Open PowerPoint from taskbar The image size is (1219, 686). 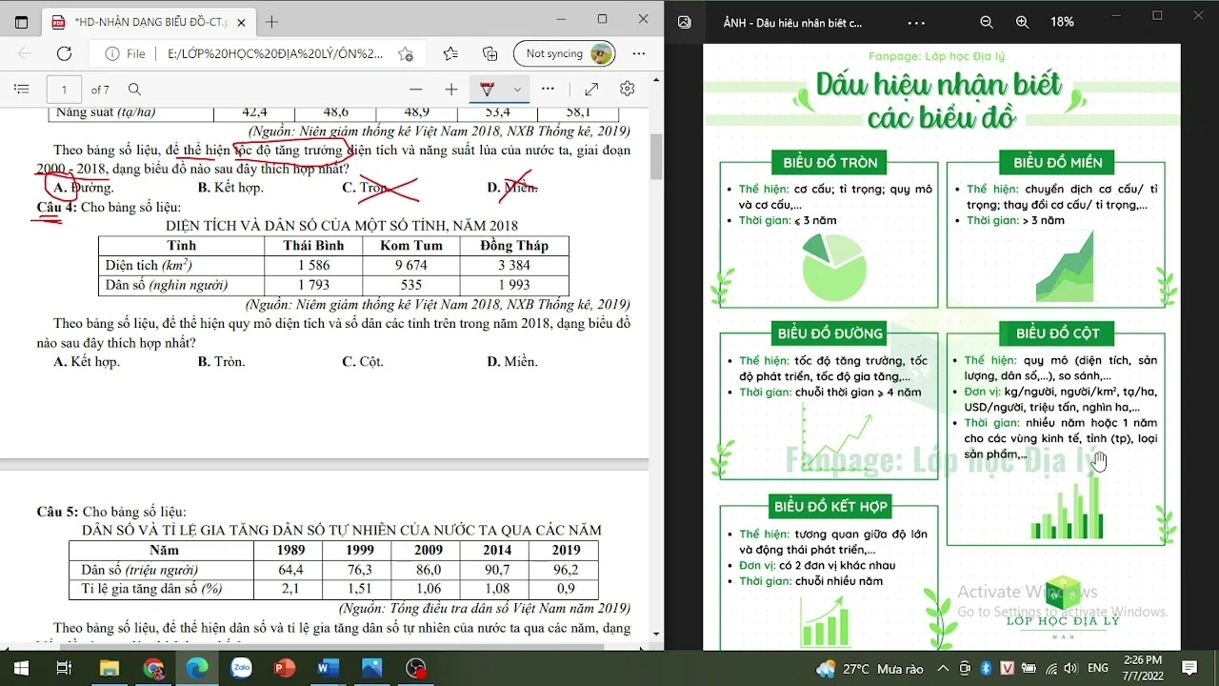tap(285, 668)
